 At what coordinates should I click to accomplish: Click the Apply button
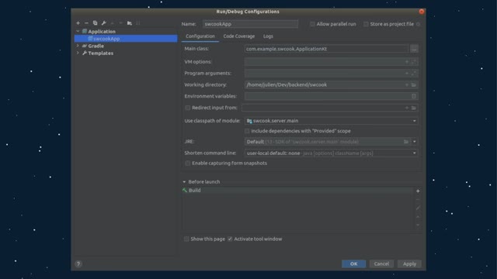pyautogui.click(x=409, y=263)
